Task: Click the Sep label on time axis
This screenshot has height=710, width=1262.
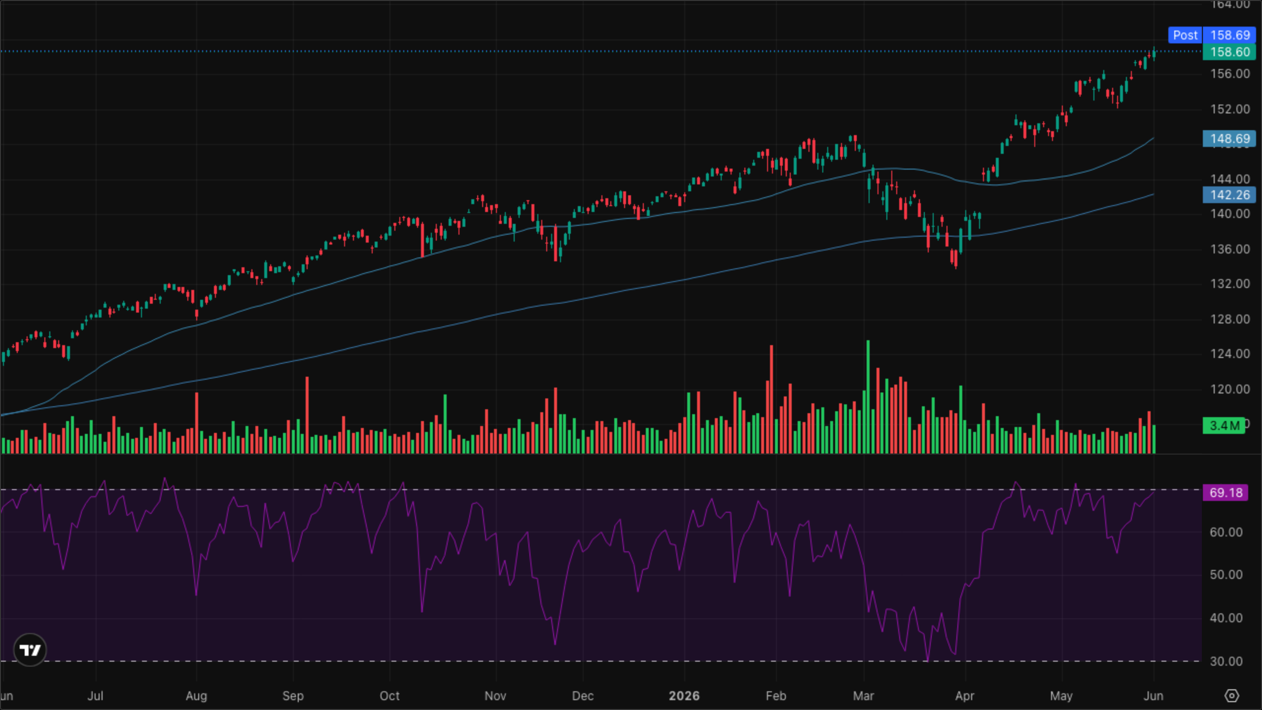Action: pyautogui.click(x=293, y=696)
